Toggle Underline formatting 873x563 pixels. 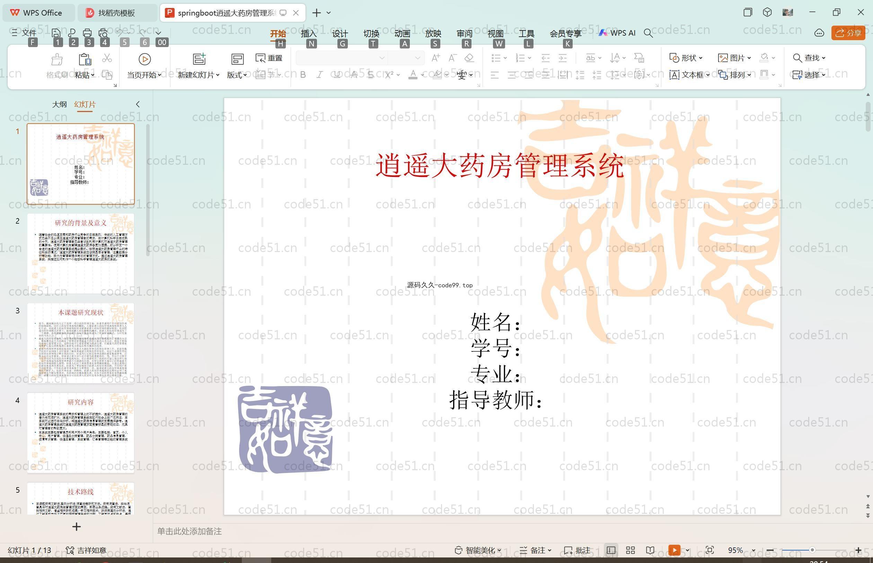point(337,75)
